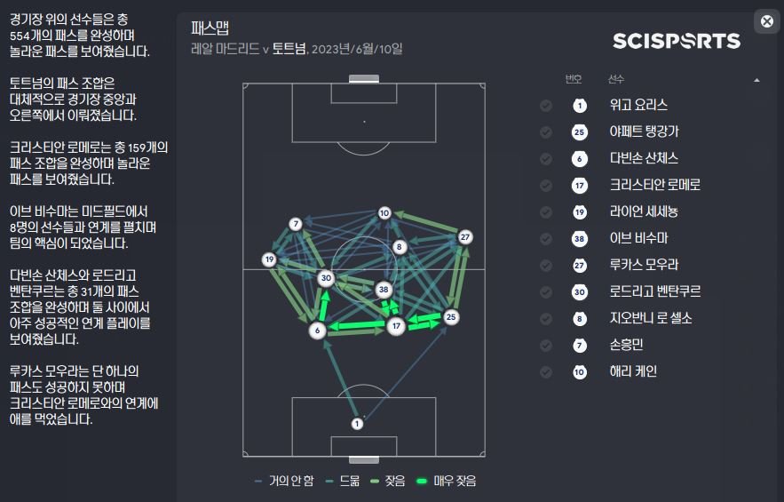Click the SciSports logo
Image resolution: width=784 pixels, height=502 pixels.
[677, 41]
